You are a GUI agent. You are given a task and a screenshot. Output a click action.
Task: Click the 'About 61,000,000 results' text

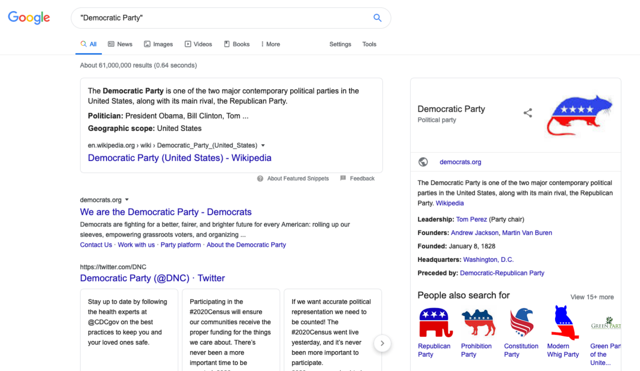pos(138,65)
